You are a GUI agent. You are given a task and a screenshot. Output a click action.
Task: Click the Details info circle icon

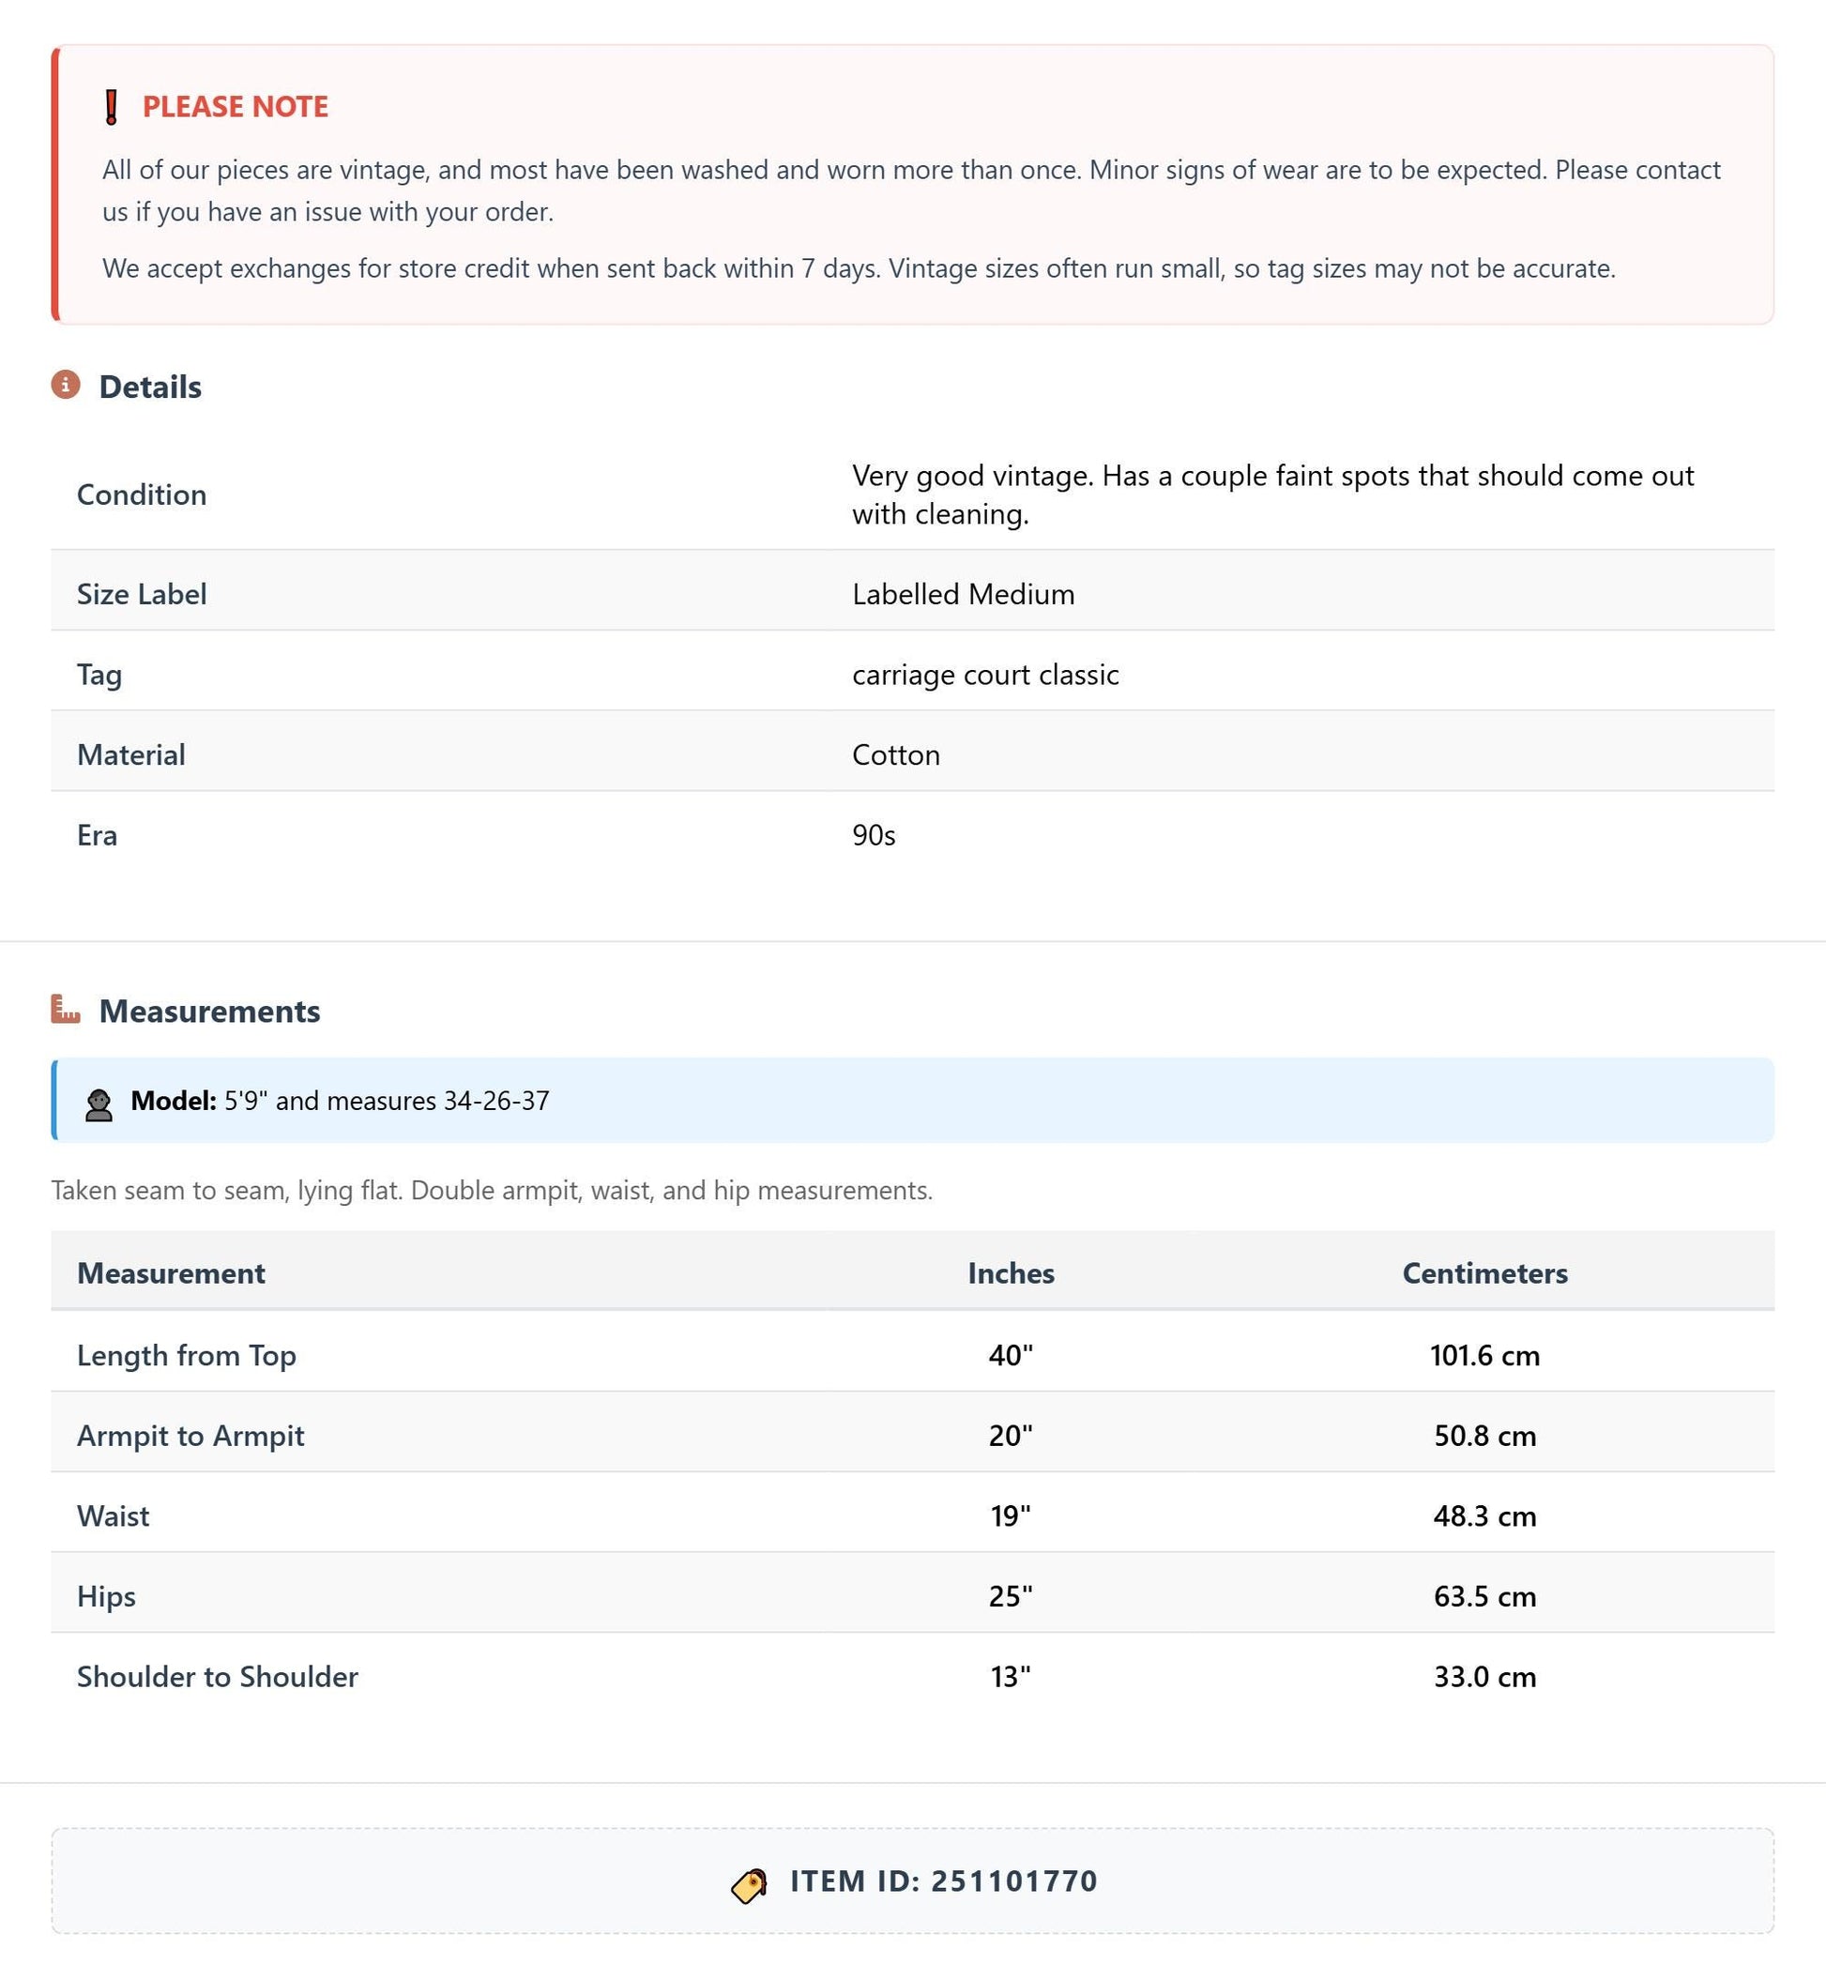(67, 385)
